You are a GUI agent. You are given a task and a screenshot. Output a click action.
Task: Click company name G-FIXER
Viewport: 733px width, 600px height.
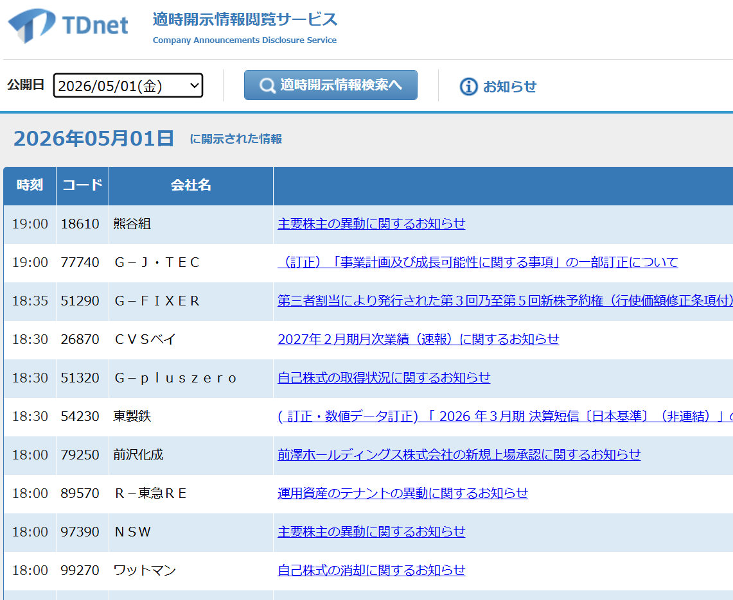(x=157, y=301)
